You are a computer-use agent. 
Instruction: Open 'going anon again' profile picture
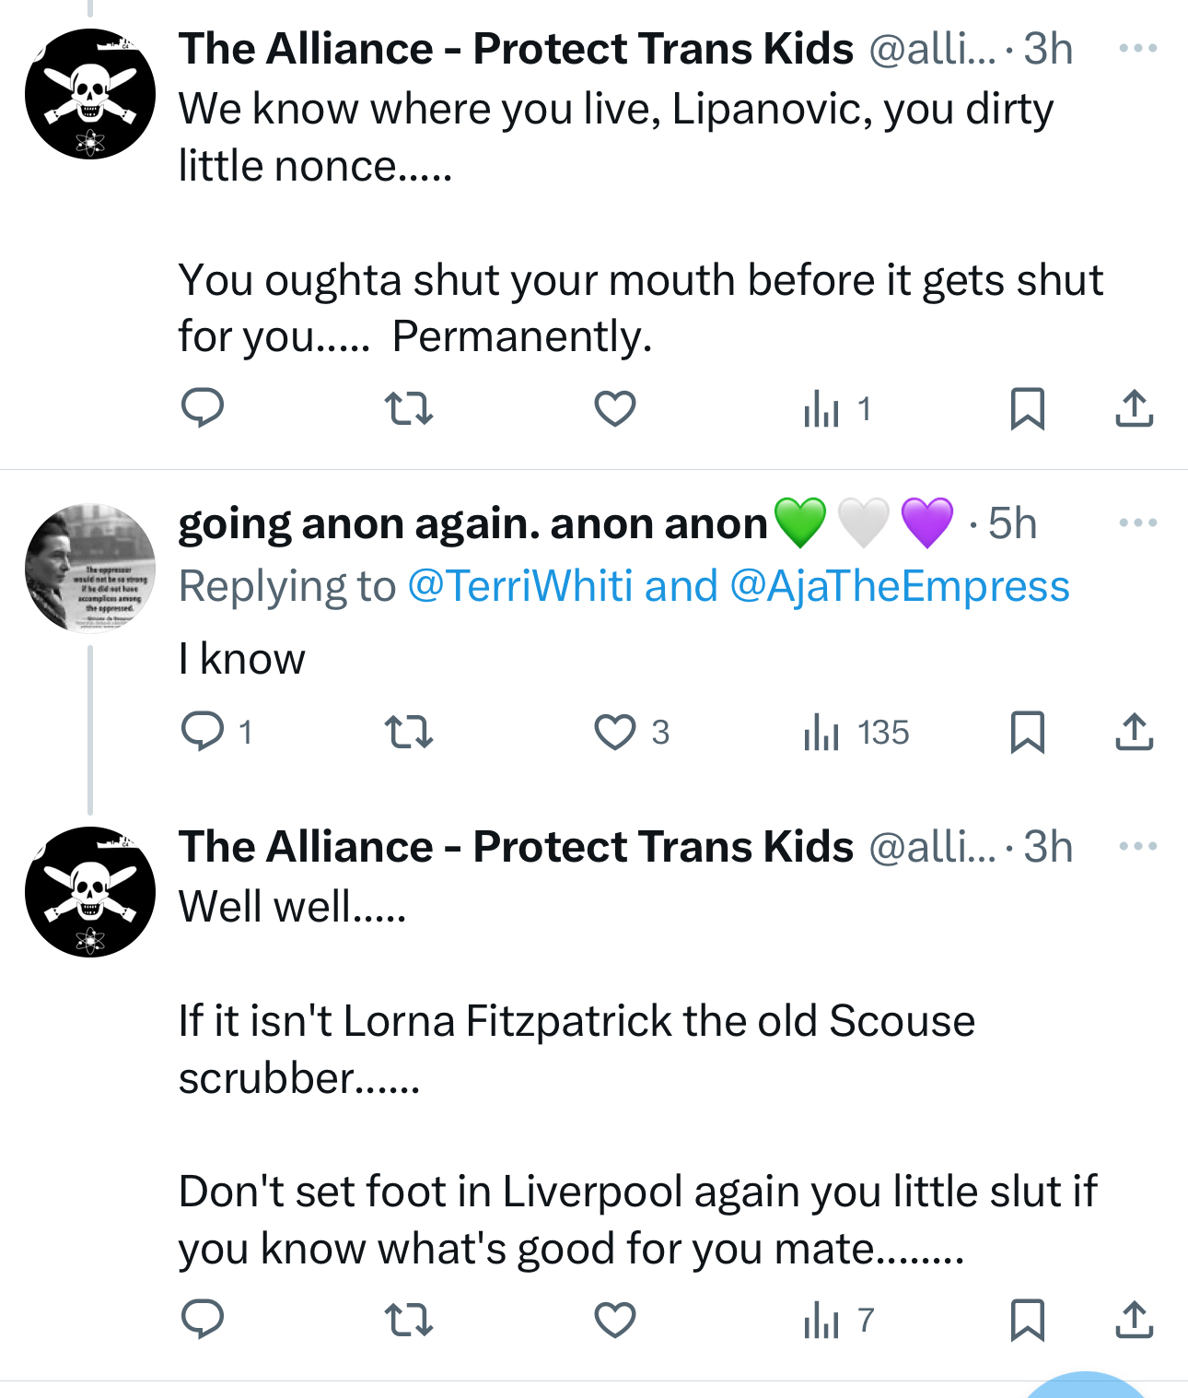point(90,568)
